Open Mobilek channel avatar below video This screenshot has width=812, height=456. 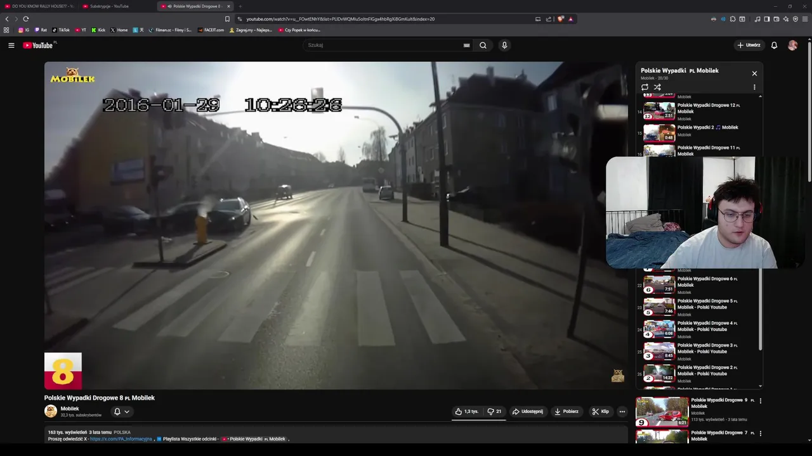tap(51, 411)
